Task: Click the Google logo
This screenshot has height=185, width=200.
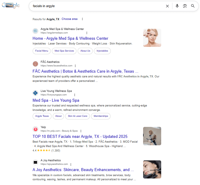Action: coord(11,5)
